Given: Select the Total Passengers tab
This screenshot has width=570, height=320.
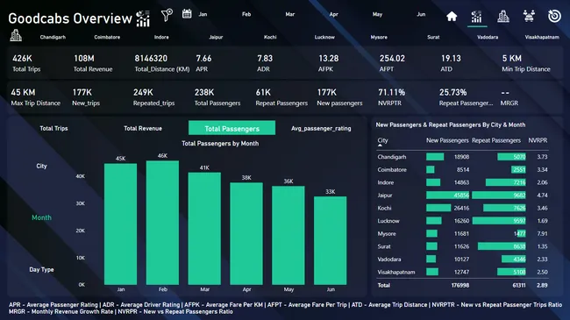Looking at the screenshot, I should click(x=232, y=128).
